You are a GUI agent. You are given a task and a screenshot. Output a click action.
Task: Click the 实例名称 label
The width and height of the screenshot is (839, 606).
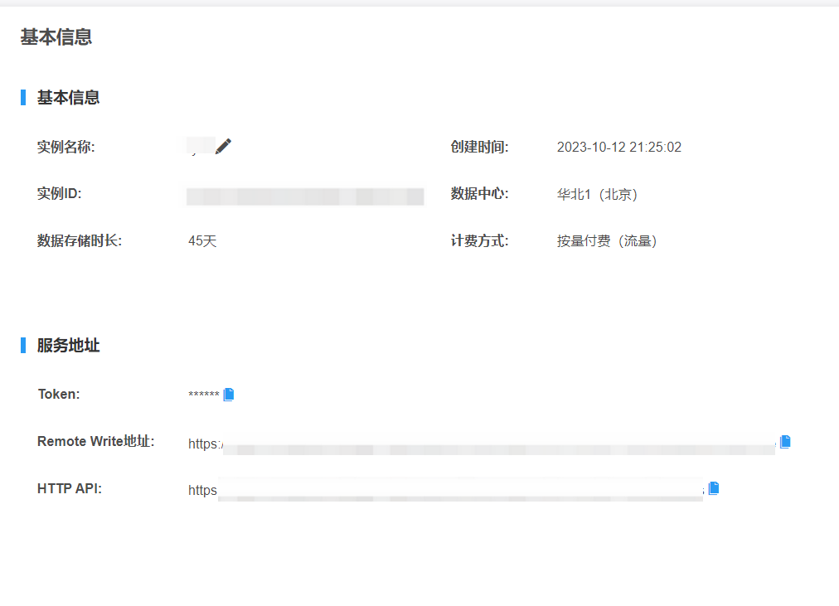point(66,148)
